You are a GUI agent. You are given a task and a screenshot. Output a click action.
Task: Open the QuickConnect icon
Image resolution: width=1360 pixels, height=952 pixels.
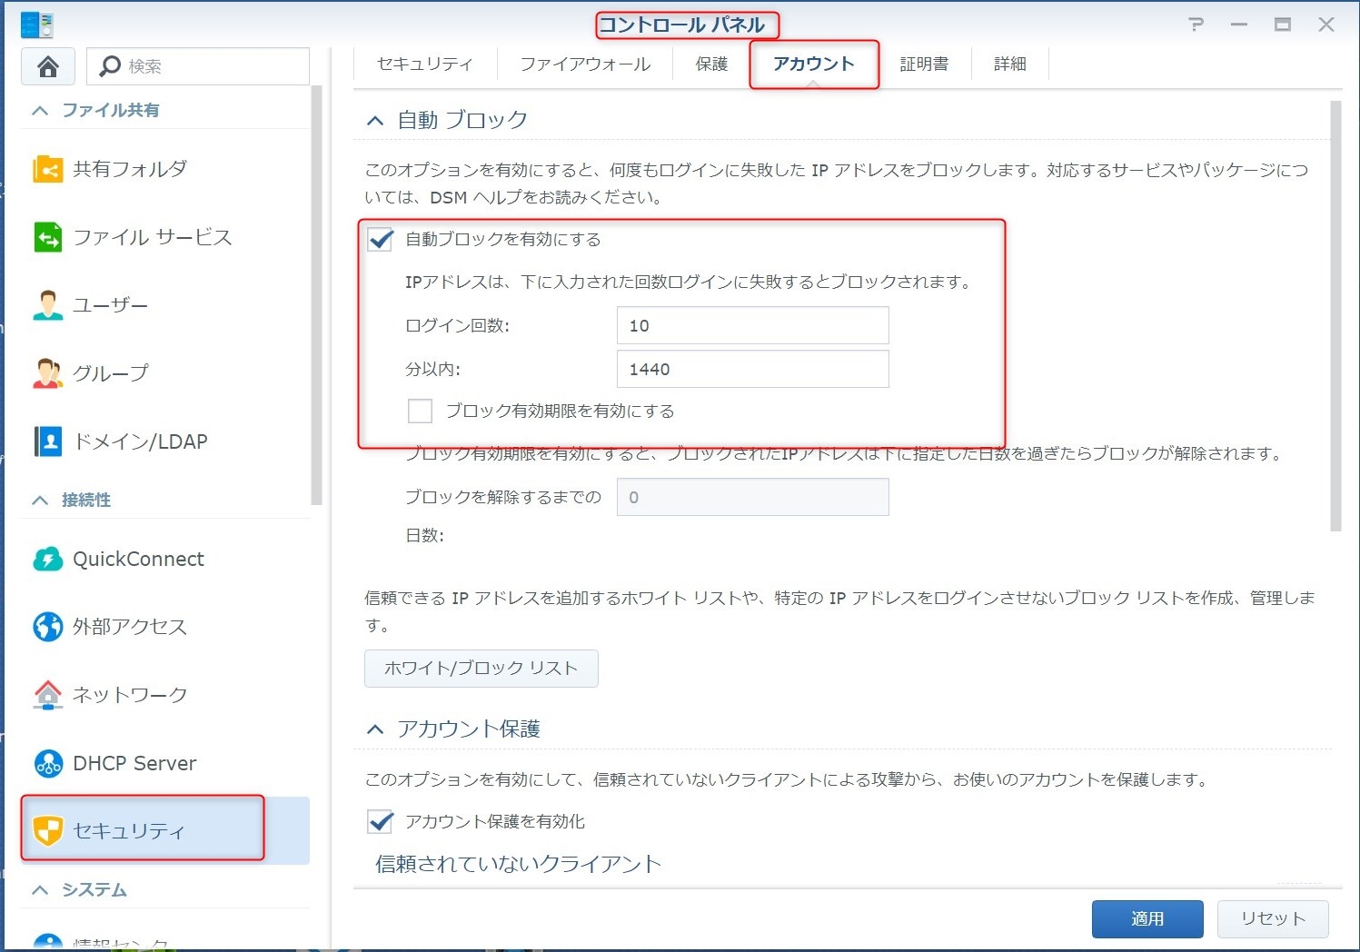point(47,559)
